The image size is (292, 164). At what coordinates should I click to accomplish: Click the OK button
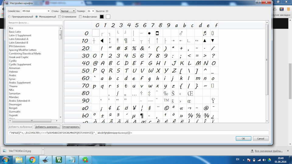point(243,138)
